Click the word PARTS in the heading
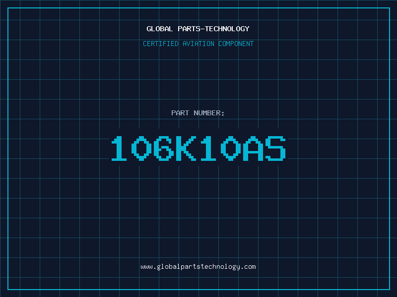The image size is (397, 297). coord(190,29)
